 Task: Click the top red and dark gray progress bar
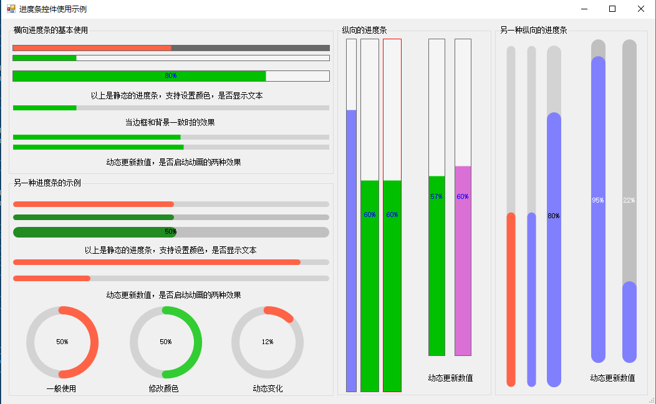pos(171,48)
